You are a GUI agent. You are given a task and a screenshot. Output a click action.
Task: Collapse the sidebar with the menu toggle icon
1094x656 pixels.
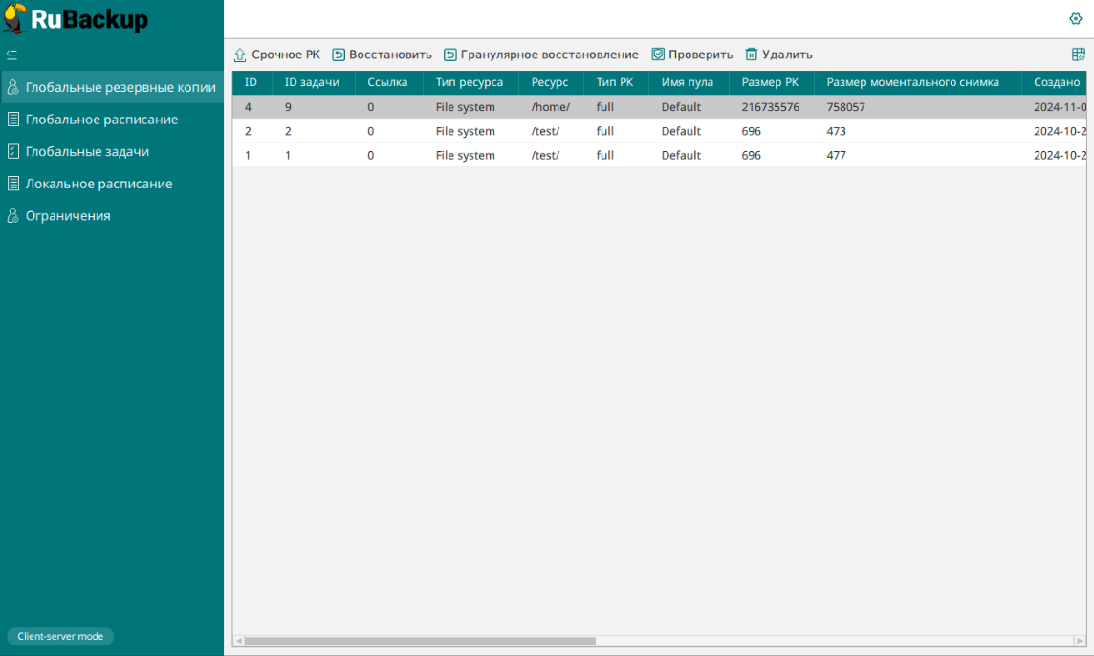click(11, 55)
